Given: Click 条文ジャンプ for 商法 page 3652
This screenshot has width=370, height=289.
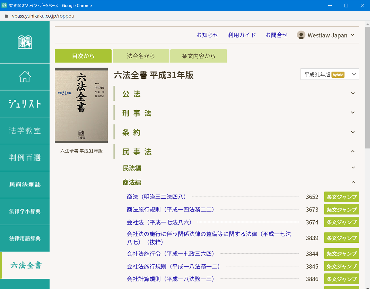Looking at the screenshot, I should point(342,197).
